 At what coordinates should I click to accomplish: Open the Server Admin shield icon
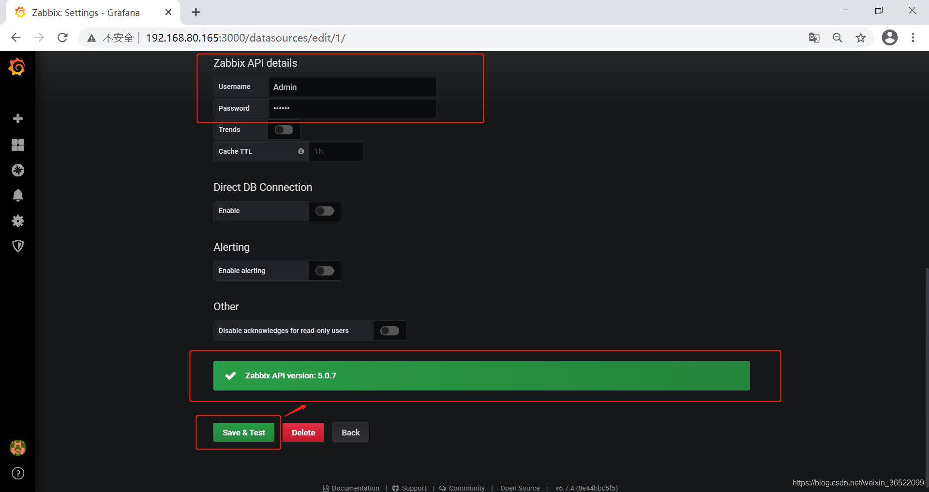coord(18,246)
